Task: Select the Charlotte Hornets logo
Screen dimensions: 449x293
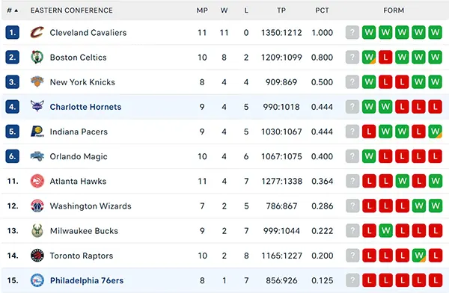Action: pyautogui.click(x=37, y=106)
